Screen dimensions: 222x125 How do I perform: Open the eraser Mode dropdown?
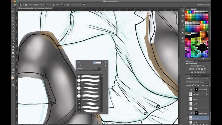point(36,5)
